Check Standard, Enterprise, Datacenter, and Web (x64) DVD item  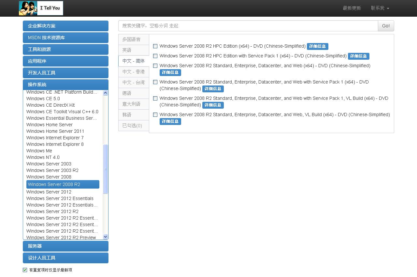[x=155, y=66]
